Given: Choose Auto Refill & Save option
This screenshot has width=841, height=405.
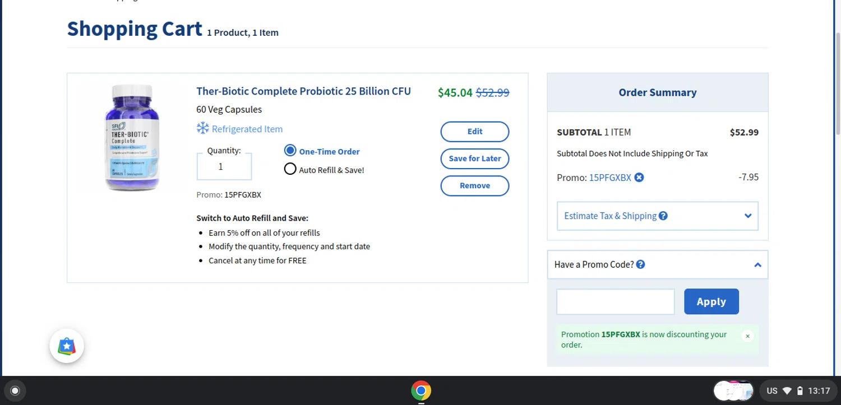Looking at the screenshot, I should [x=290, y=169].
